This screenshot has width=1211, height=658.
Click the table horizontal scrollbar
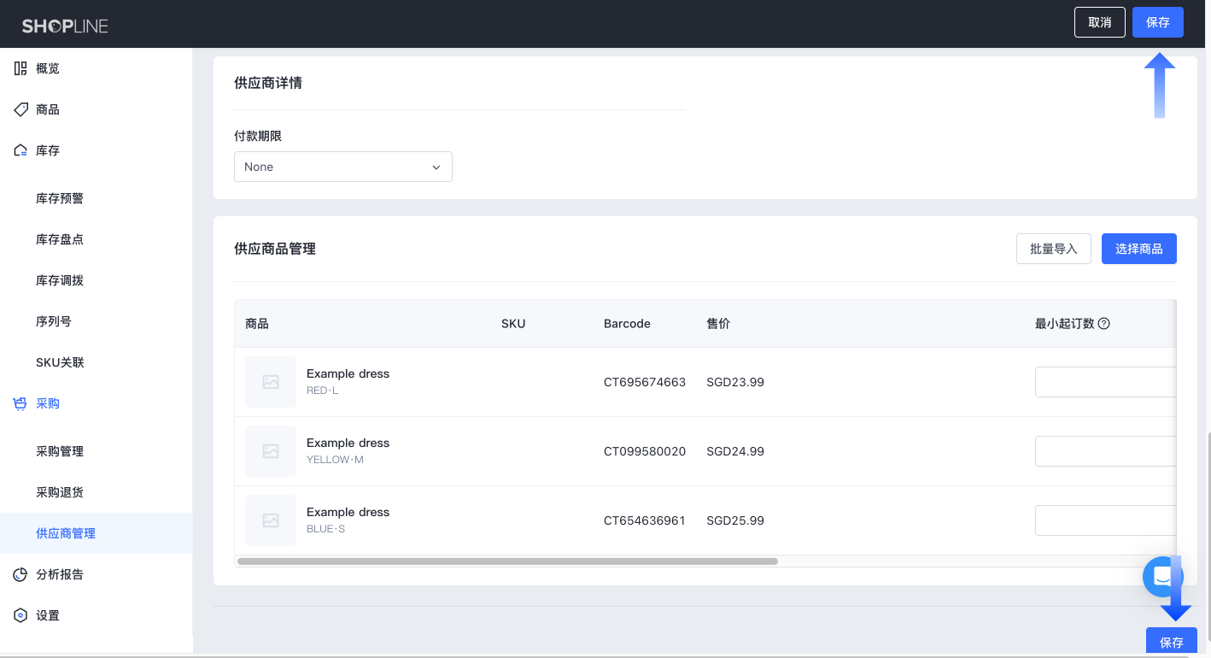point(507,561)
